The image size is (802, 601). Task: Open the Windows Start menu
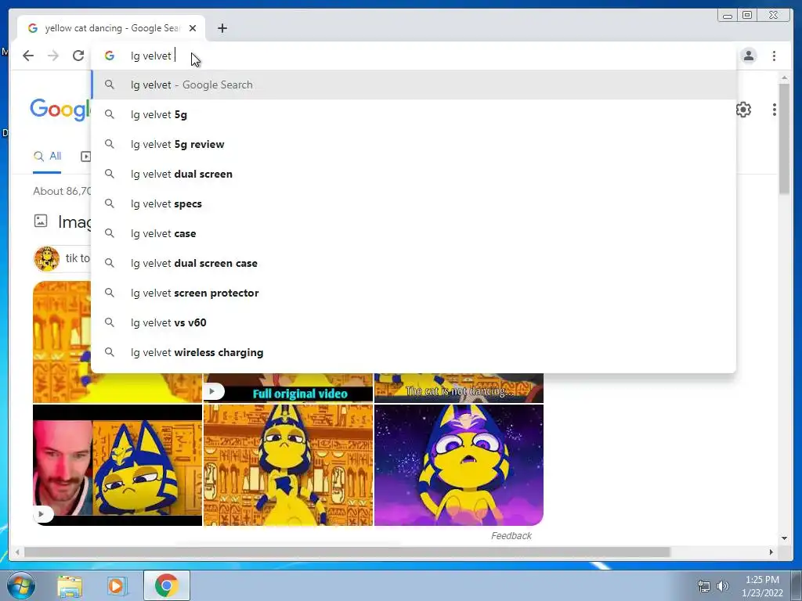pyautogui.click(x=21, y=585)
